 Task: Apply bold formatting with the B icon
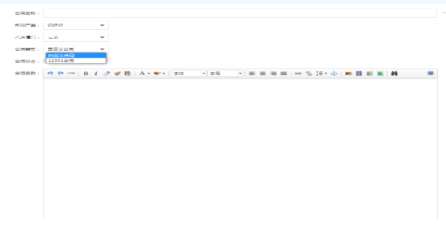coord(85,73)
